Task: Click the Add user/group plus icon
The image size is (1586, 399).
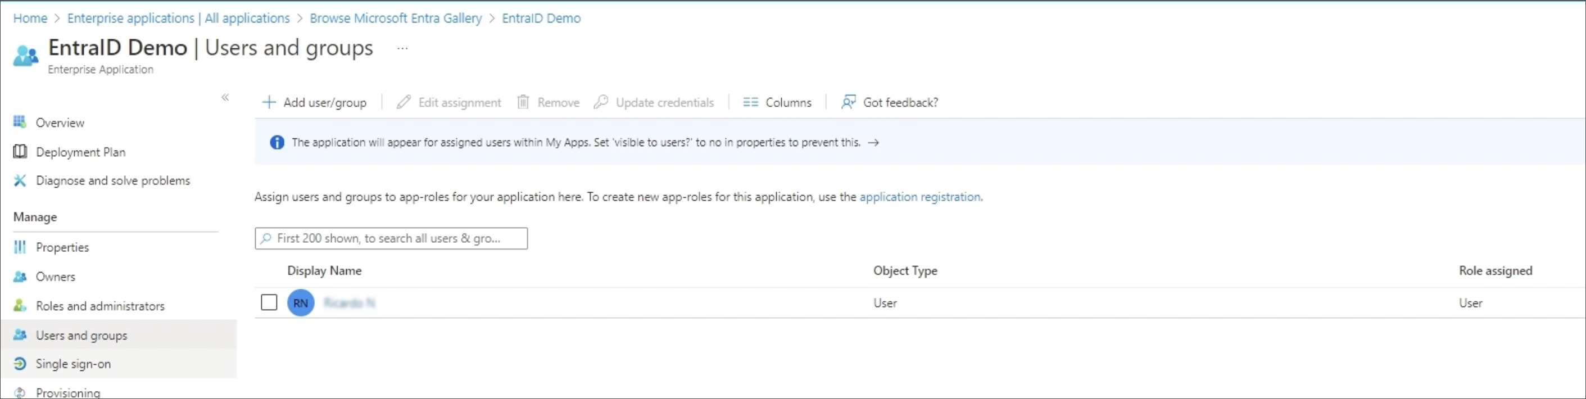Action: (269, 102)
